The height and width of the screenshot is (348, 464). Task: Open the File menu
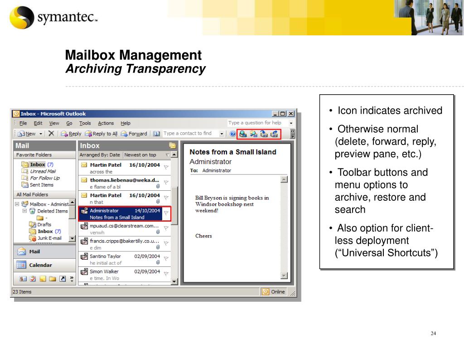pos(23,123)
